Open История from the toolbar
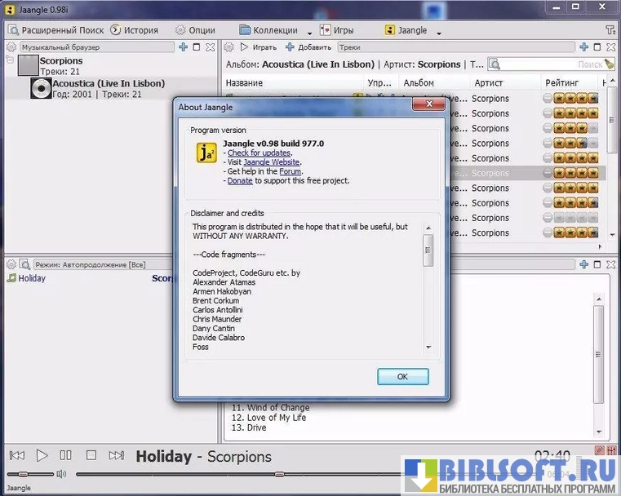621x496 pixels. click(135, 30)
